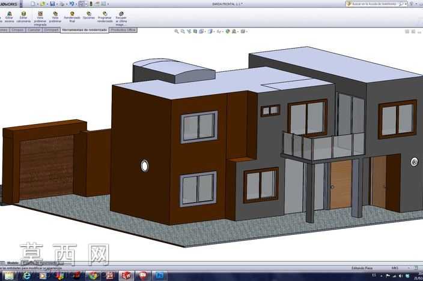Open the Apply scene dropdown arrow
Image resolution: width=423 pixels, height=281 pixels.
pos(238,32)
